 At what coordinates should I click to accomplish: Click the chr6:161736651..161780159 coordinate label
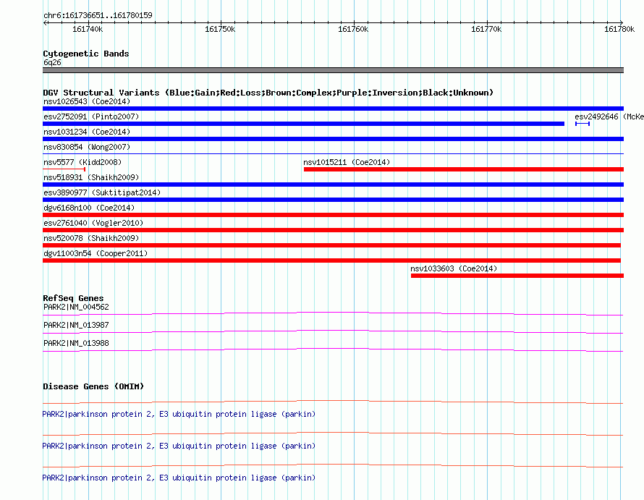tap(98, 15)
